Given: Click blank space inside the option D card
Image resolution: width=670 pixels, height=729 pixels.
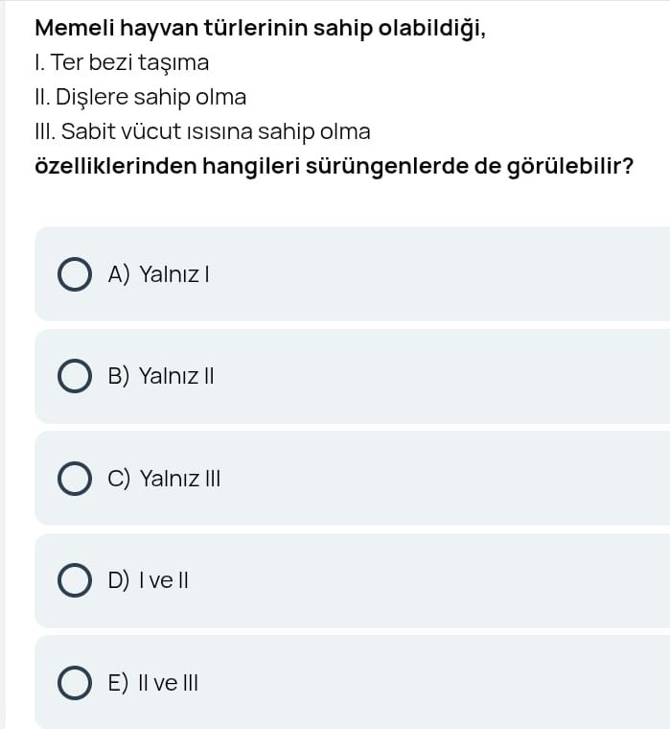Looking at the screenshot, I should click(431, 580).
